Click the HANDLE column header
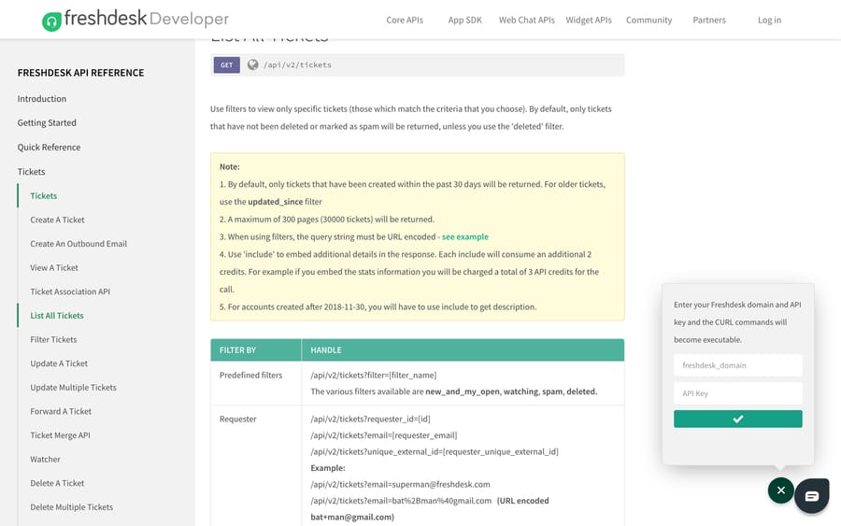This screenshot has width=841, height=526. point(463,350)
